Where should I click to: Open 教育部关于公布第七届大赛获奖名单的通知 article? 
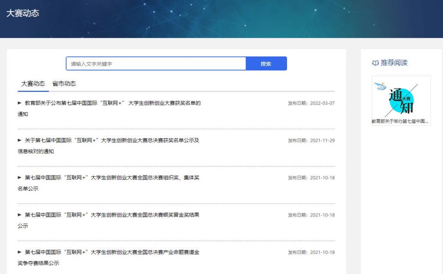click(x=113, y=103)
